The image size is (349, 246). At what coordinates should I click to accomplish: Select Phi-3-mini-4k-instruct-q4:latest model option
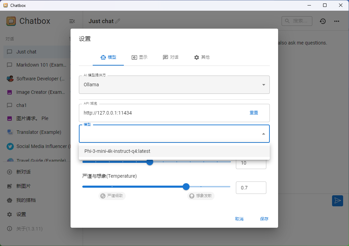pos(174,151)
